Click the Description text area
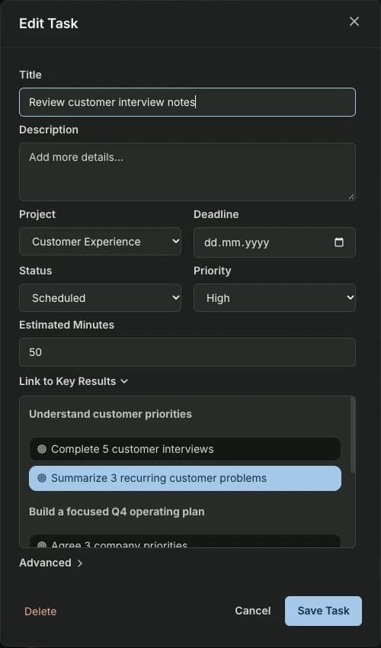 [x=187, y=172]
